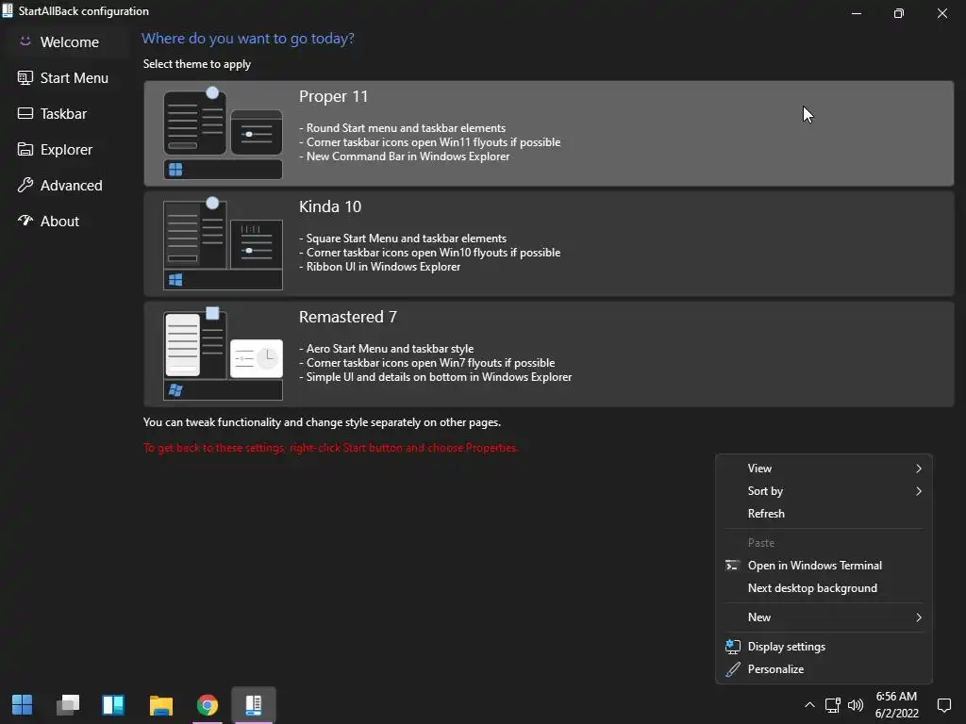Screen dimensions: 966x724
Task: Apply the Kinda 10 theme
Action: pos(548,244)
